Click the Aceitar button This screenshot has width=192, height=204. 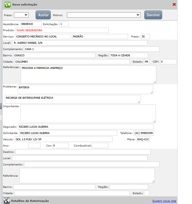tap(43, 15)
